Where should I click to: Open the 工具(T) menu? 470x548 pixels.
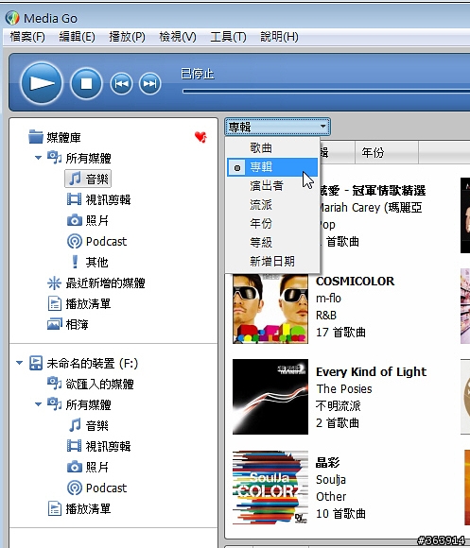click(228, 37)
